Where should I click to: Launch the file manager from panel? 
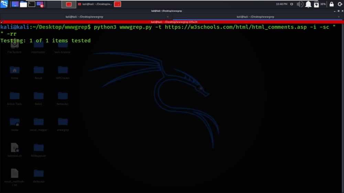coord(23,4)
